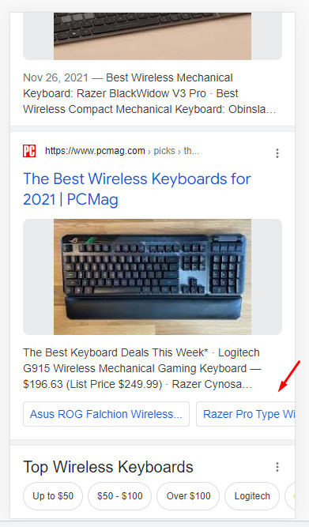Filter by Up to $50
This screenshot has width=309, height=527.
[x=53, y=496]
